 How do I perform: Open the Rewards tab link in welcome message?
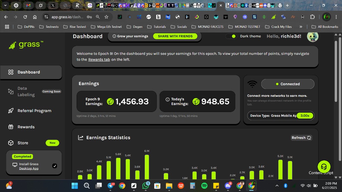[99, 59]
